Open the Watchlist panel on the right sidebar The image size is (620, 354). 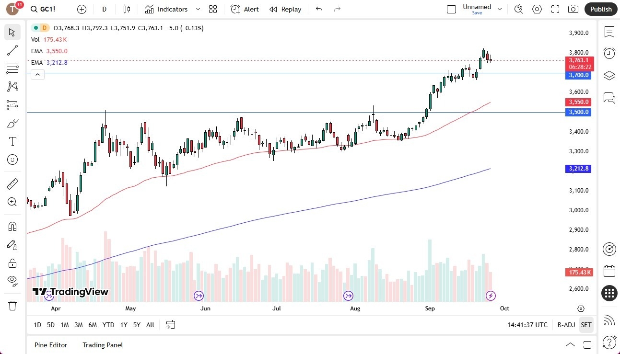[x=609, y=32]
